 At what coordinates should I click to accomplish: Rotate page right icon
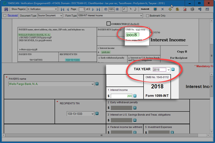pos(130,9)
